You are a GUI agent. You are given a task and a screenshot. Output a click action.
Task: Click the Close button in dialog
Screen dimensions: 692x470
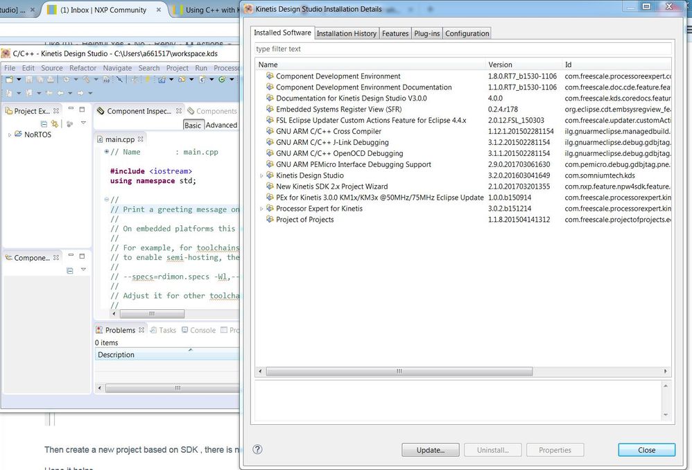646,450
